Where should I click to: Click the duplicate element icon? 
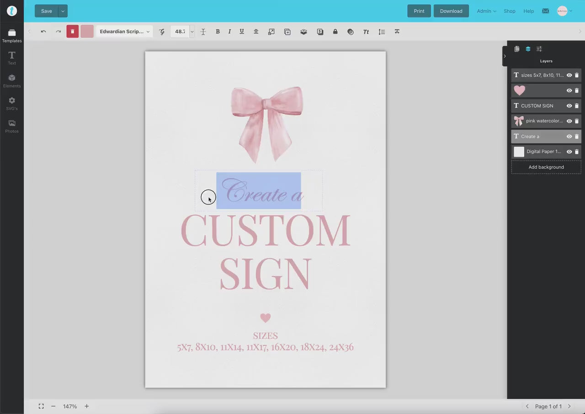pyautogui.click(x=287, y=32)
